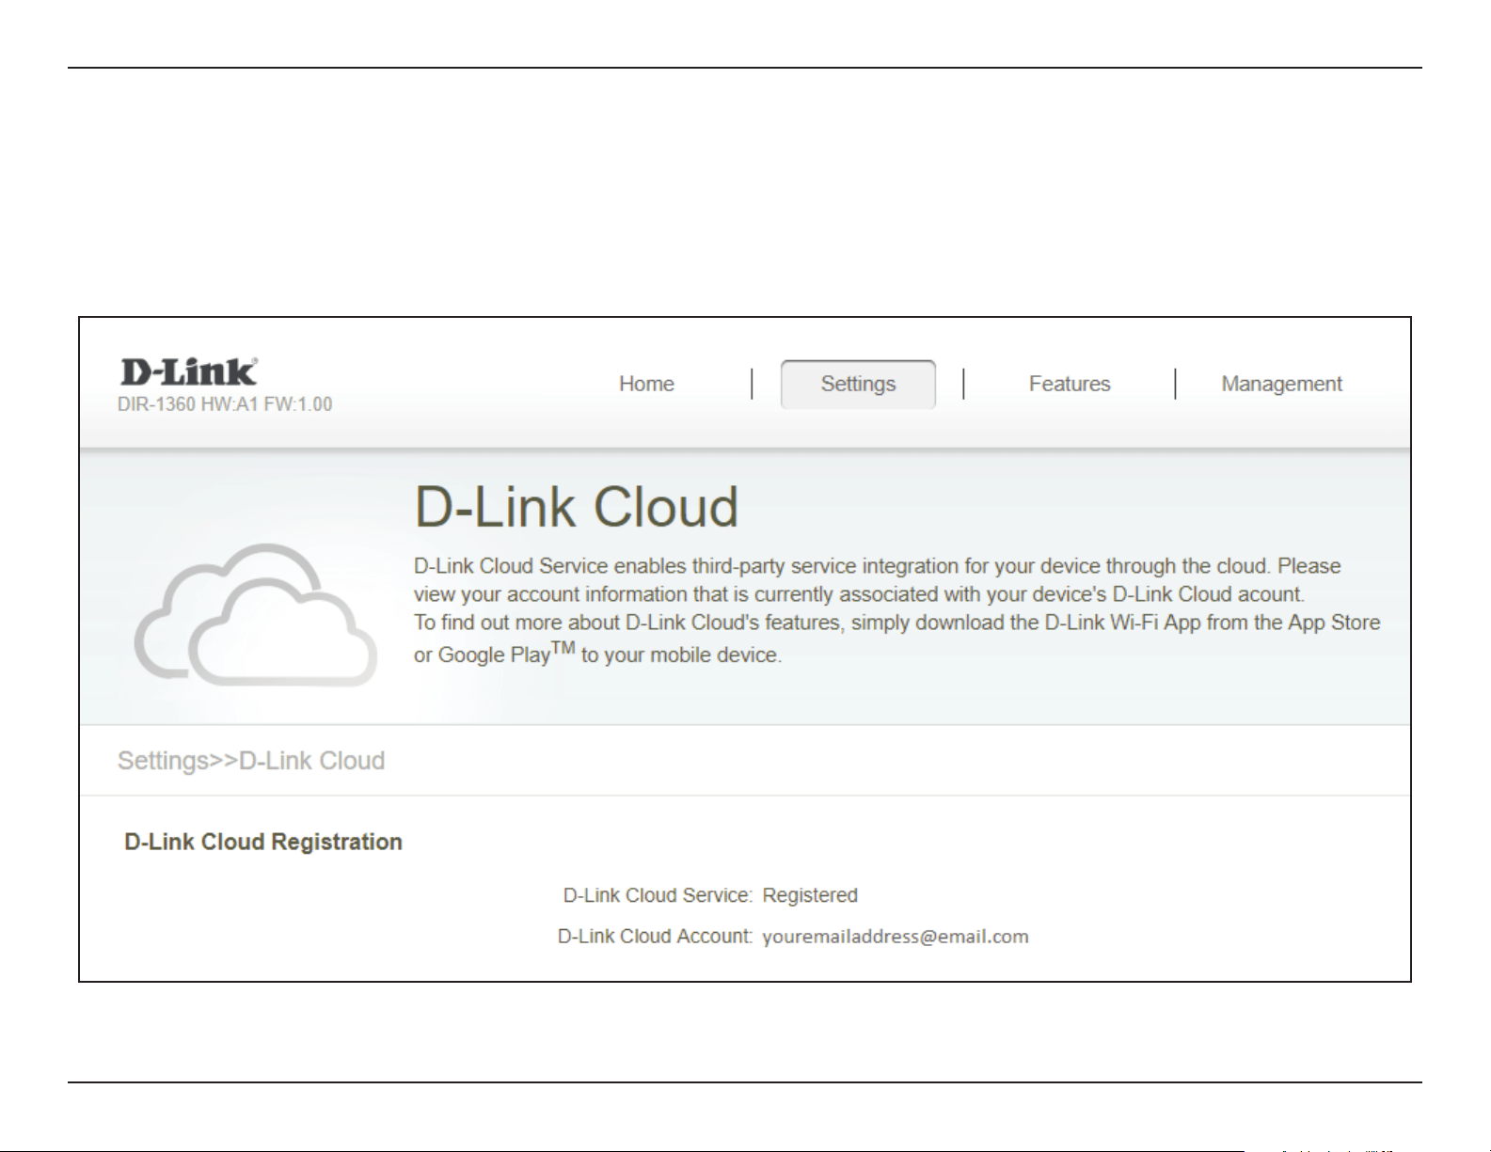Click the D-Link Cloud Service label
Viewport: 1491px width, 1152px height.
658,895
